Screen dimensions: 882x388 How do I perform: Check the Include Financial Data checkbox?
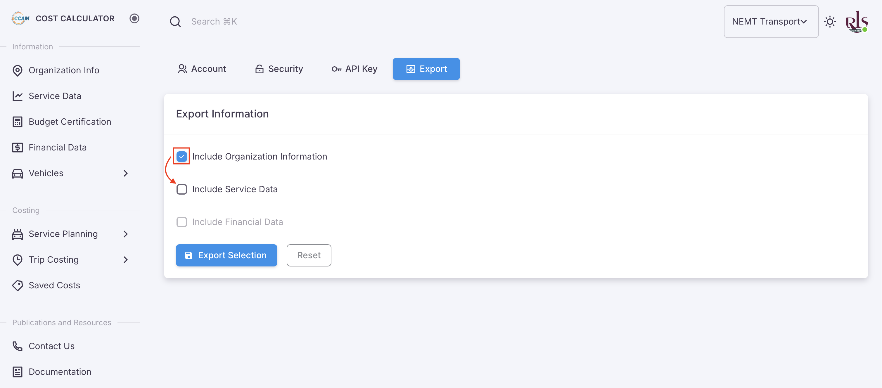click(x=181, y=222)
